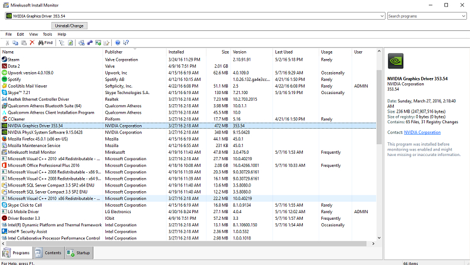Click the vertical scrollbar up arrow

pos(379,51)
